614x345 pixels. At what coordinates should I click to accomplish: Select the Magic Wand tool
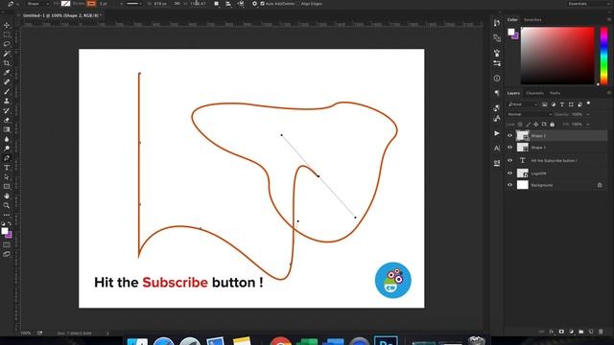pos(7,54)
